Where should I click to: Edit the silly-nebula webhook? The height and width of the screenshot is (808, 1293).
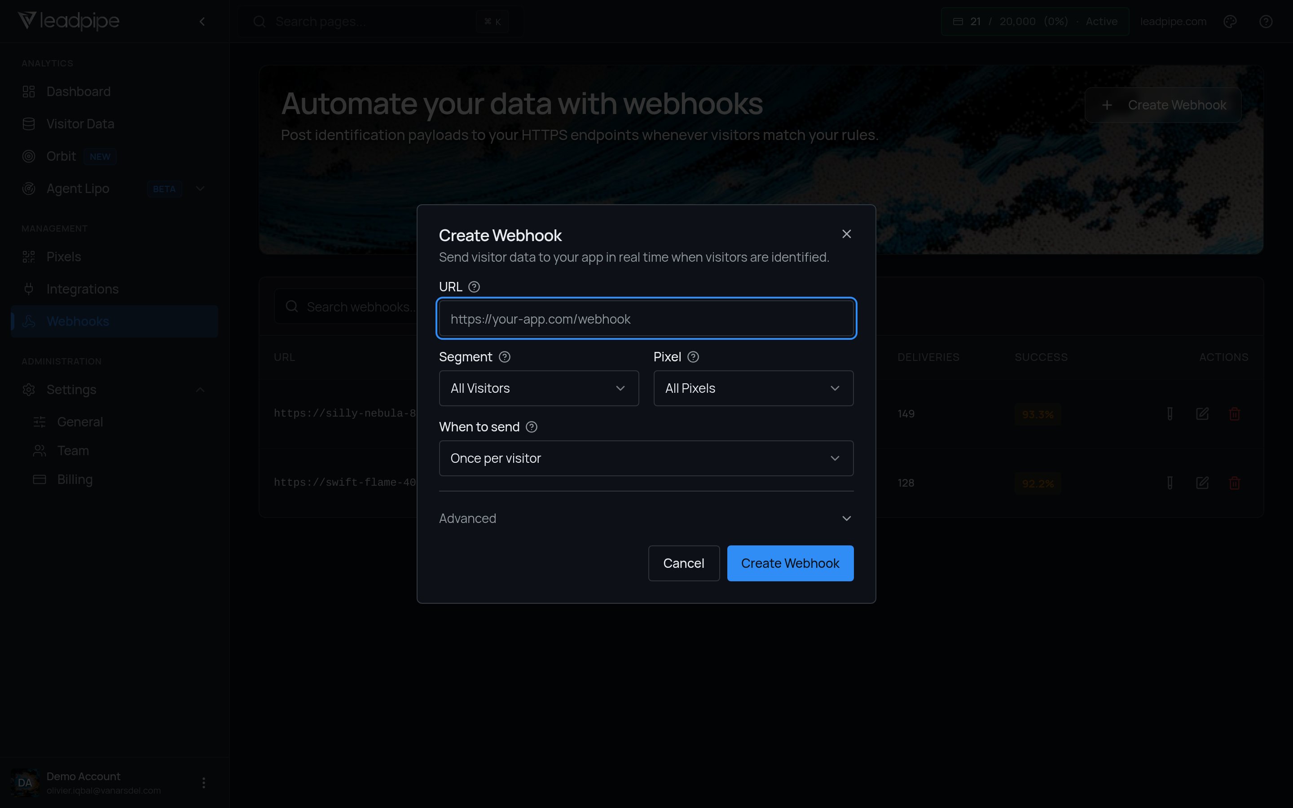point(1202,413)
